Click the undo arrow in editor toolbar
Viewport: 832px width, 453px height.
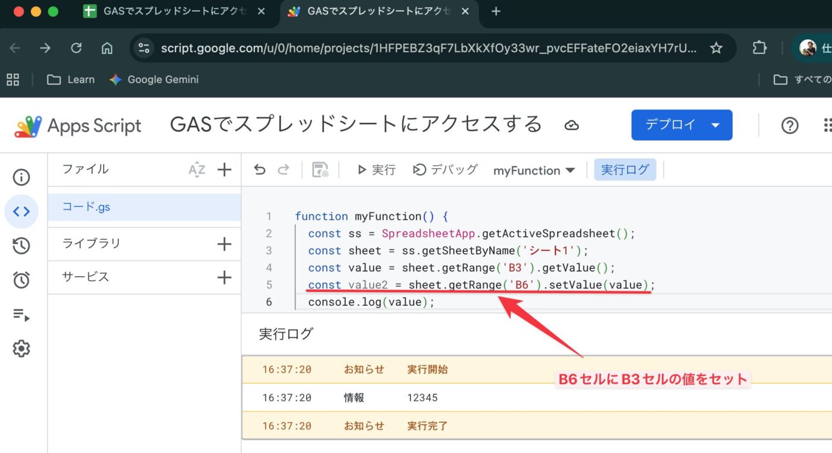[x=260, y=170]
